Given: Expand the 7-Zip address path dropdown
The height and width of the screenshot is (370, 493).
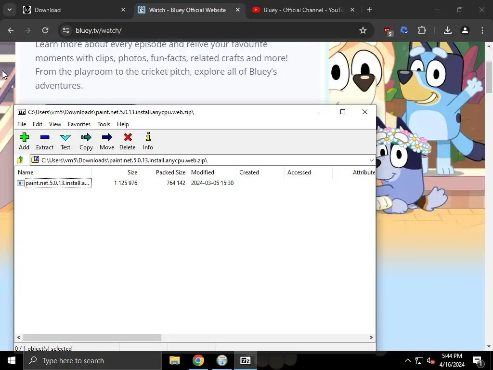Looking at the screenshot, I should tap(371, 160).
